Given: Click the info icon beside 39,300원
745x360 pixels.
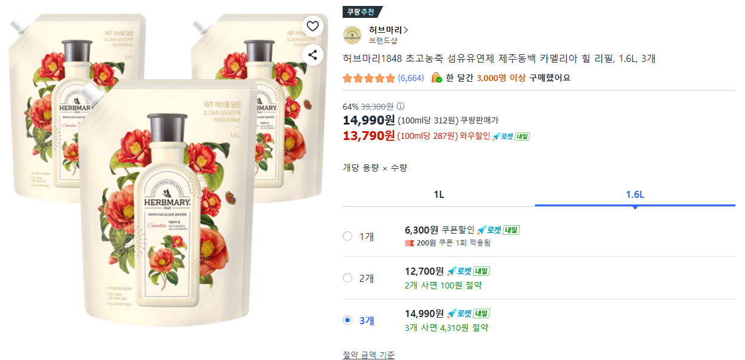Looking at the screenshot, I should pyautogui.click(x=401, y=106).
